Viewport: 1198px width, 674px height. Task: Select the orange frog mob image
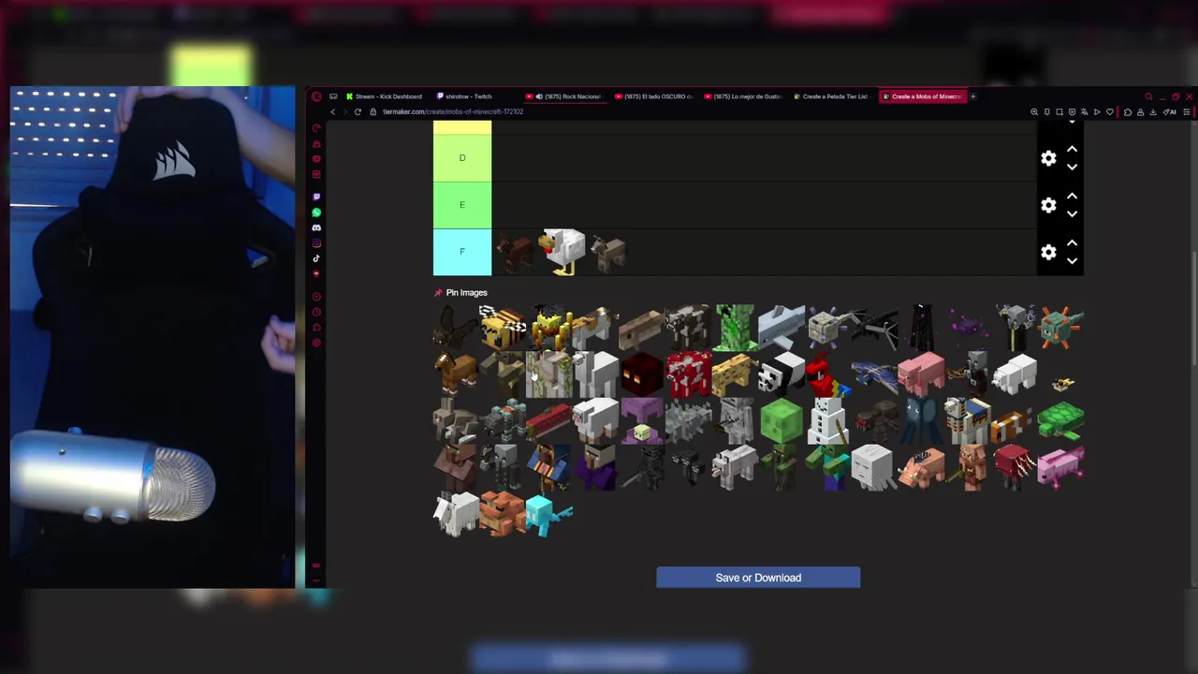[x=503, y=514]
